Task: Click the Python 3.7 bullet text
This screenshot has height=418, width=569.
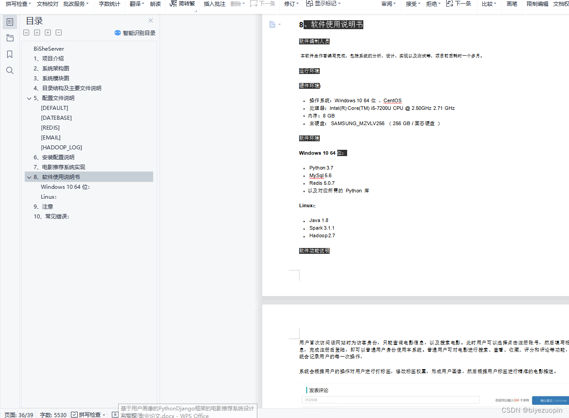Action: (321, 168)
